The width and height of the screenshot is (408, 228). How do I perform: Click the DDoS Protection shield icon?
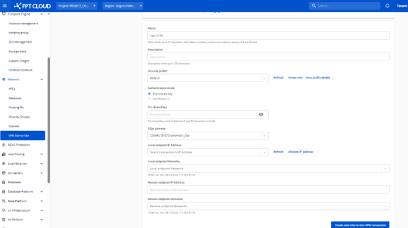pyautogui.click(x=4, y=145)
